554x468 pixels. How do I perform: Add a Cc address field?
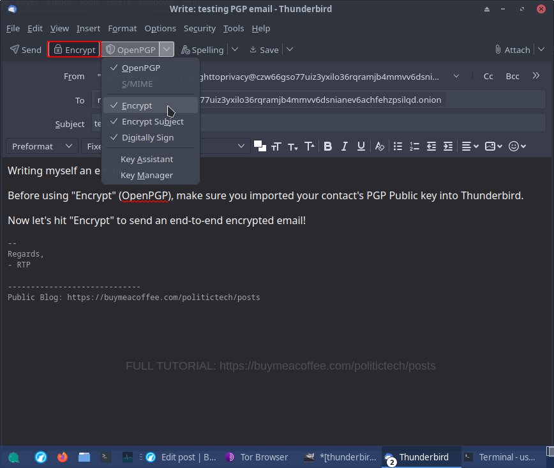pyautogui.click(x=488, y=77)
